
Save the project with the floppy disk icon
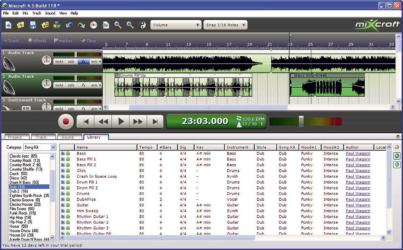point(33,25)
